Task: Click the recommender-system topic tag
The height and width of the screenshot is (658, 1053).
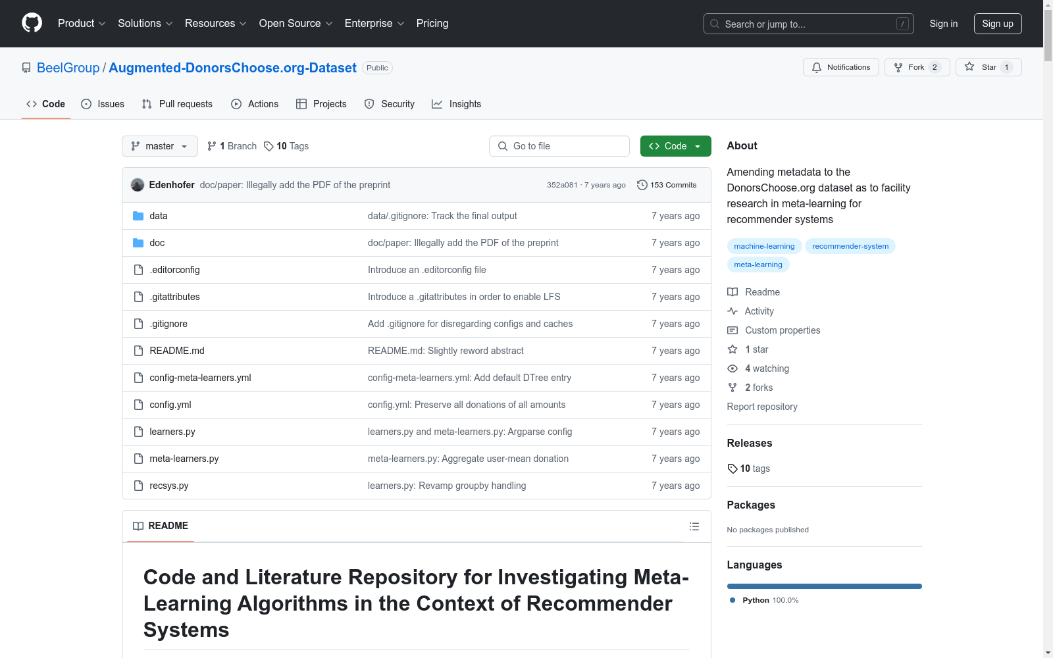Action: point(850,246)
